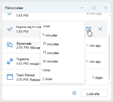Click the Yogatime dumbbell icon

click(x=10, y=61)
